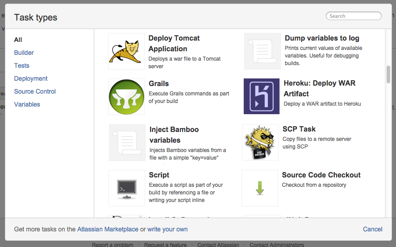Click the Task types dialog heading
396x247 pixels.
click(x=36, y=17)
